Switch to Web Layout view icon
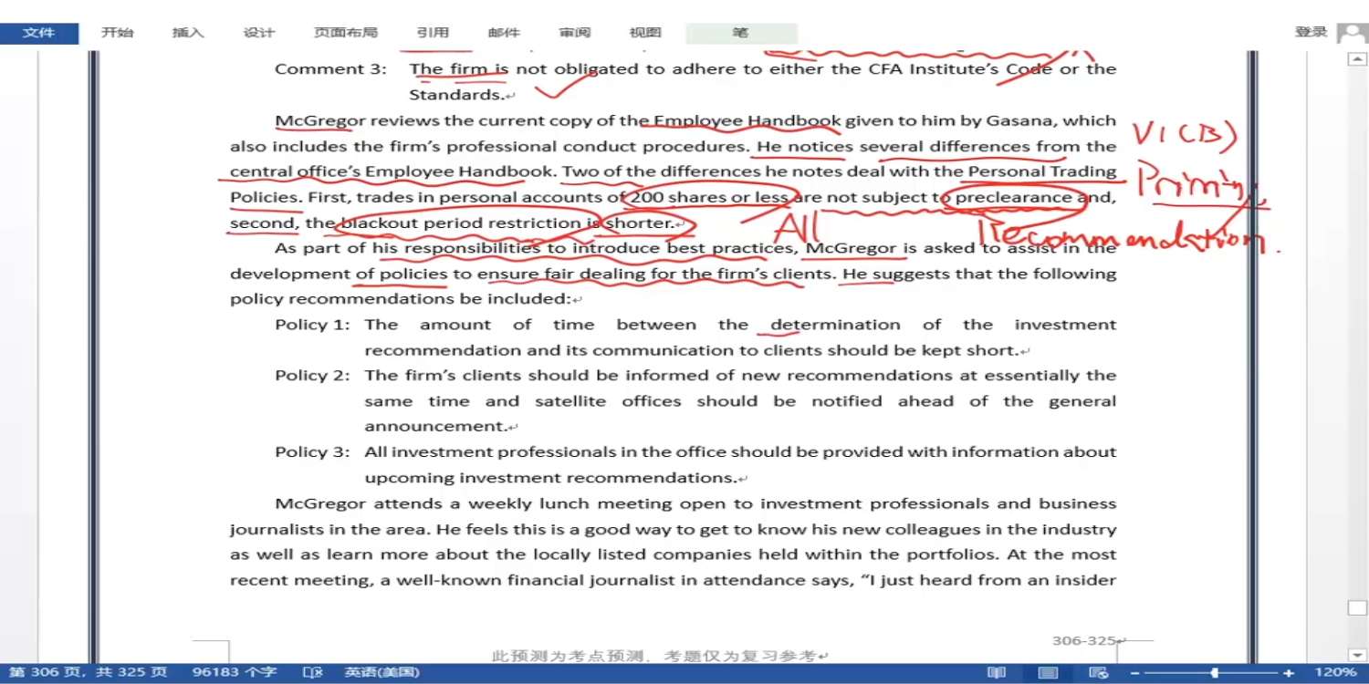This screenshot has height=684, width=1369. 1100,673
